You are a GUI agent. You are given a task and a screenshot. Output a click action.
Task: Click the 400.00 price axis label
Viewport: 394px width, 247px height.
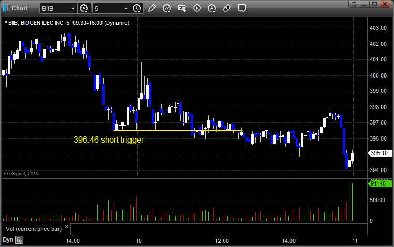pos(378,75)
